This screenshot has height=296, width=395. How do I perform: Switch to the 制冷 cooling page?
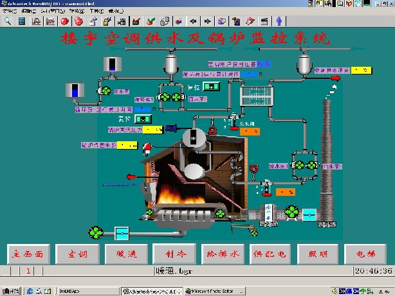[x=174, y=254]
